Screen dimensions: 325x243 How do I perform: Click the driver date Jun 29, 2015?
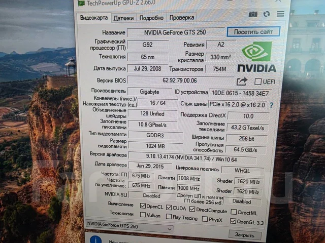[150, 166]
